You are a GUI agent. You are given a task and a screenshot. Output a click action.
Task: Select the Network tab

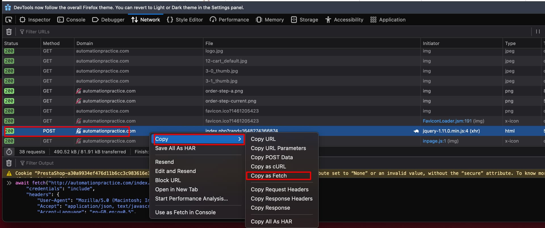coord(146,20)
